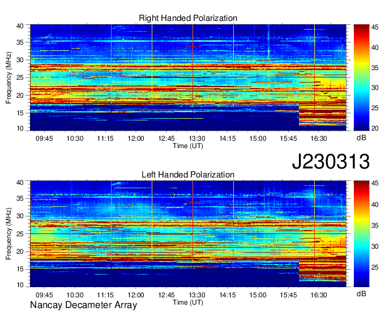The height and width of the screenshot is (312, 385).
Task: Click 11:15 tick under Right Handed plot
Action: tap(105, 138)
